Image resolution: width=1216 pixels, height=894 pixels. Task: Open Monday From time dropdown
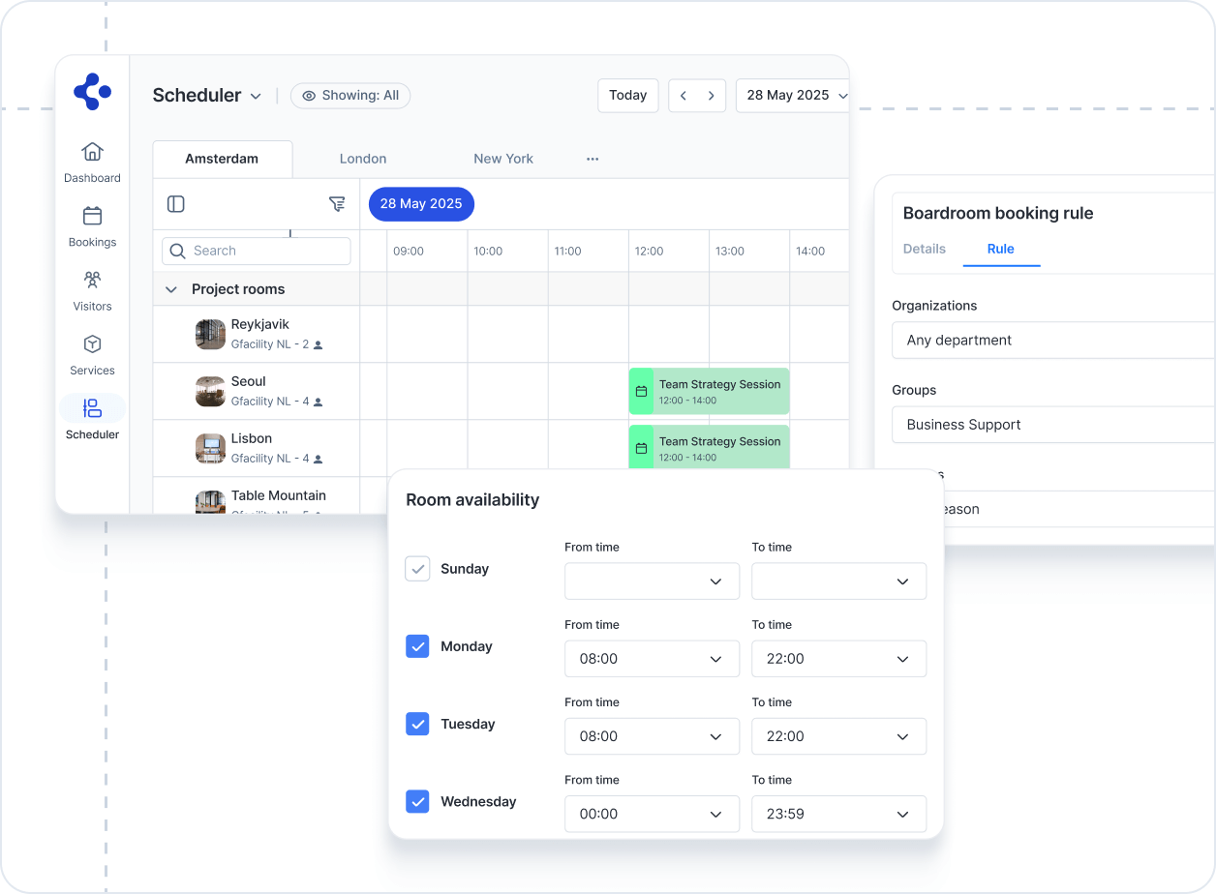652,659
